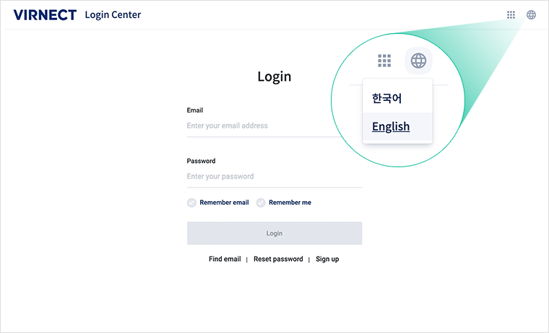Click the gray Login button
Image resolution: width=549 pixels, height=333 pixels.
point(274,233)
